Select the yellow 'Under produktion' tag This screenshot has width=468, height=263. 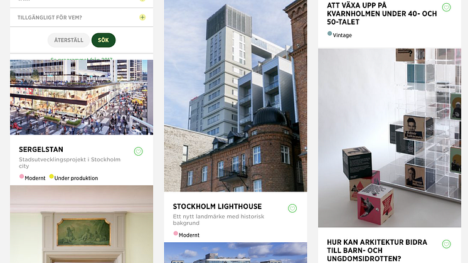[x=73, y=178]
